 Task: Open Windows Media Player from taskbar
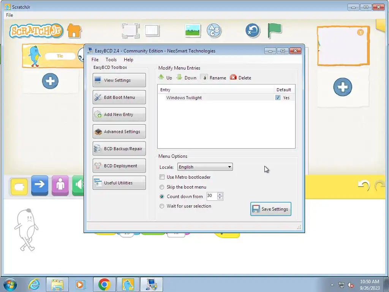pos(80,284)
